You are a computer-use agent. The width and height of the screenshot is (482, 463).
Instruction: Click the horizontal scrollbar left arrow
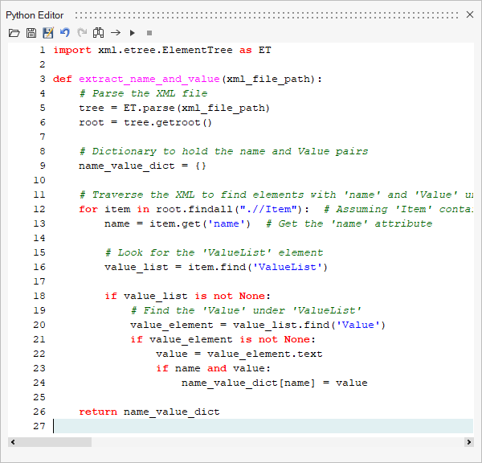(x=13, y=442)
